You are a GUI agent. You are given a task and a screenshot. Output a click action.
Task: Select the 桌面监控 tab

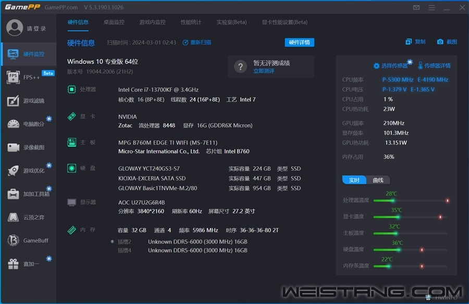[x=114, y=22]
